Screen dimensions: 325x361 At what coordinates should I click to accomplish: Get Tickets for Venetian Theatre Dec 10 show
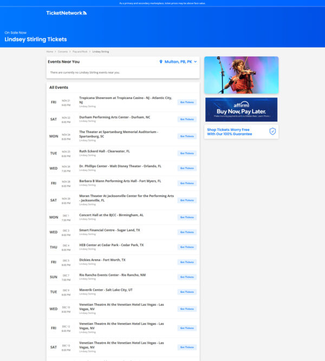tap(187, 309)
